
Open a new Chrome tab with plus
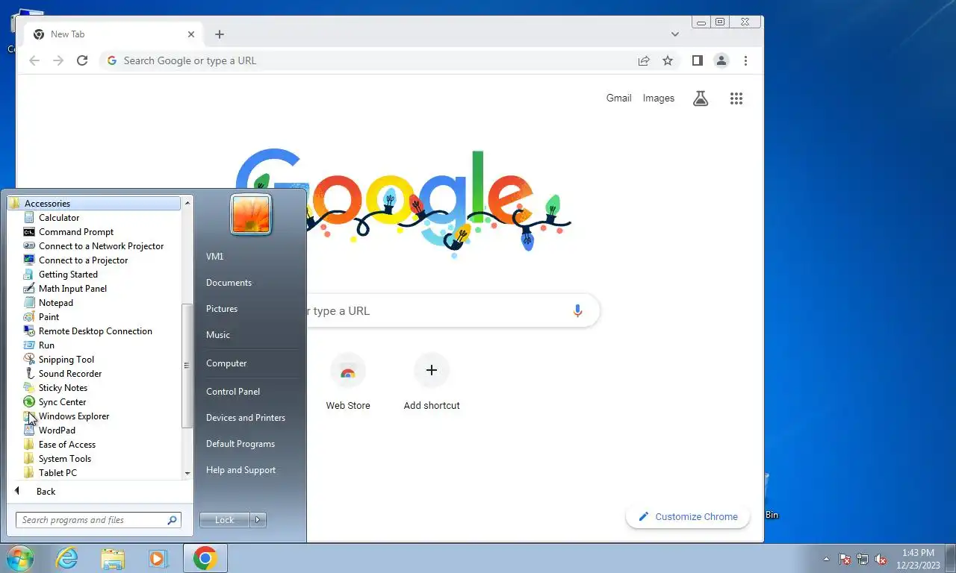[220, 34]
